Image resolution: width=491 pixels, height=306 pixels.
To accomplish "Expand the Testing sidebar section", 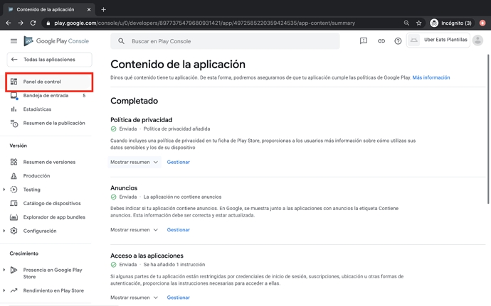I will click(x=4, y=190).
